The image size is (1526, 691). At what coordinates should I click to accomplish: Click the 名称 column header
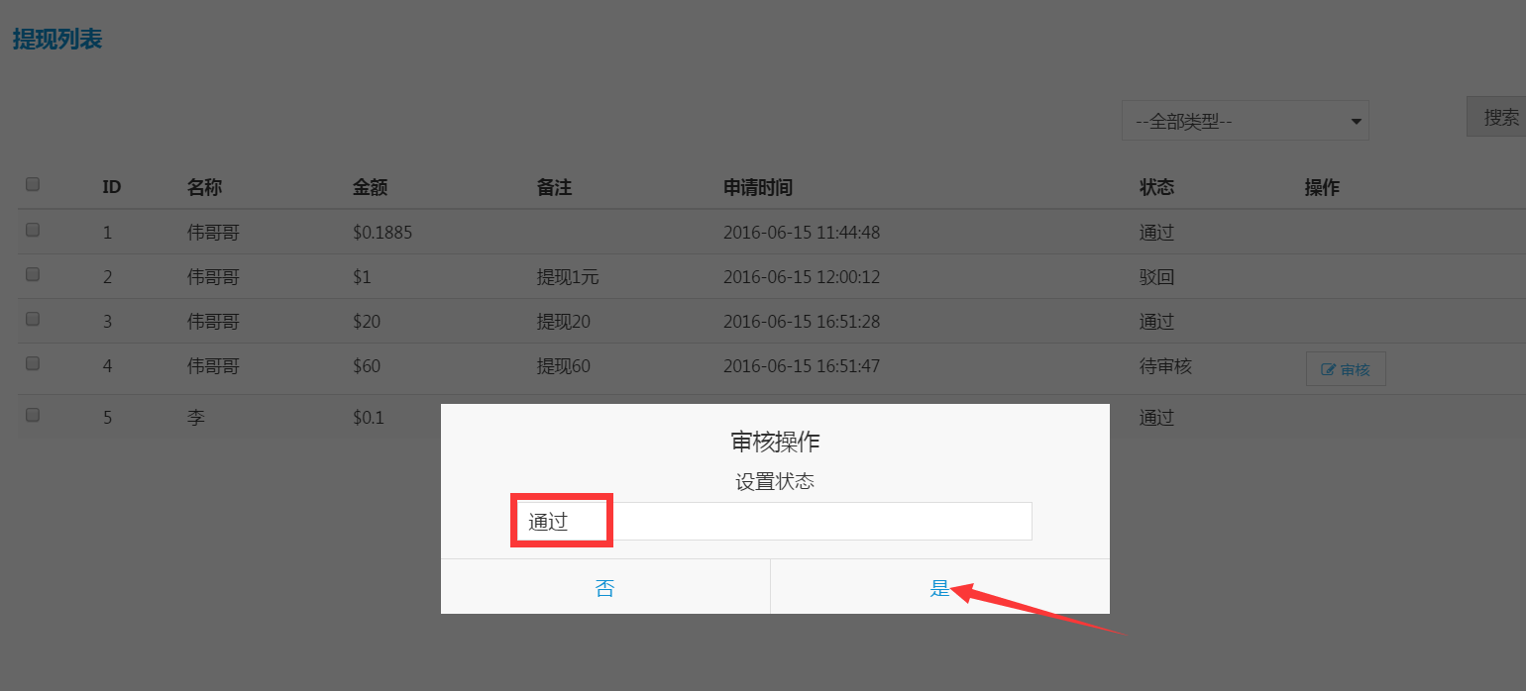pos(204,187)
